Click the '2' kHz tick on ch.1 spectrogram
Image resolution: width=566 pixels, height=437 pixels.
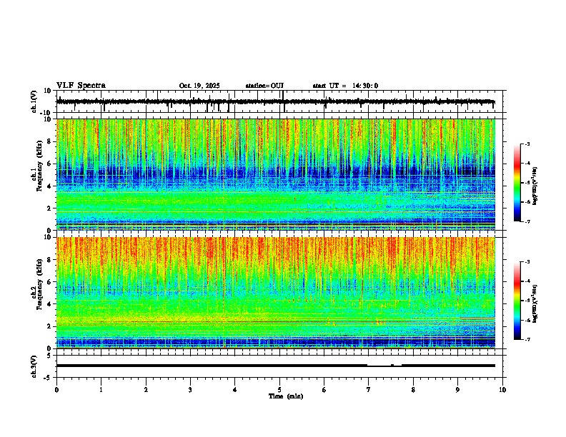click(50, 208)
